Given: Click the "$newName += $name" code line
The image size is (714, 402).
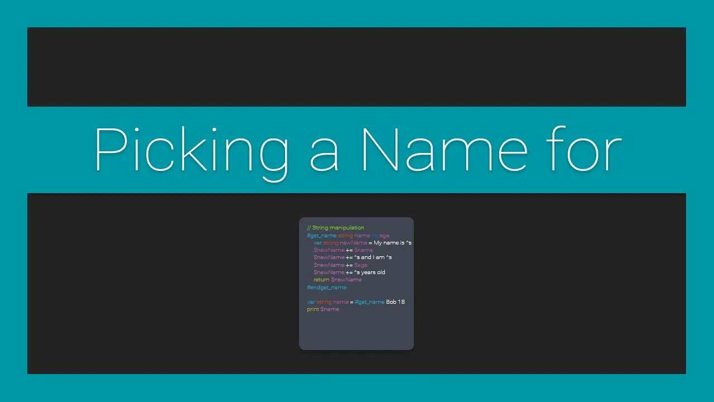Looking at the screenshot, I should coord(343,250).
